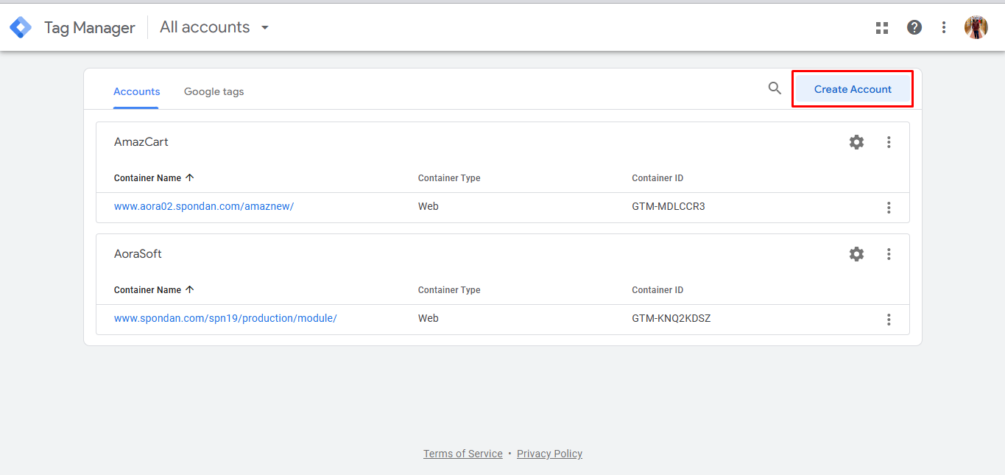Image resolution: width=1005 pixels, height=475 pixels.
Task: Click the AmazCart account name
Action: 141,142
